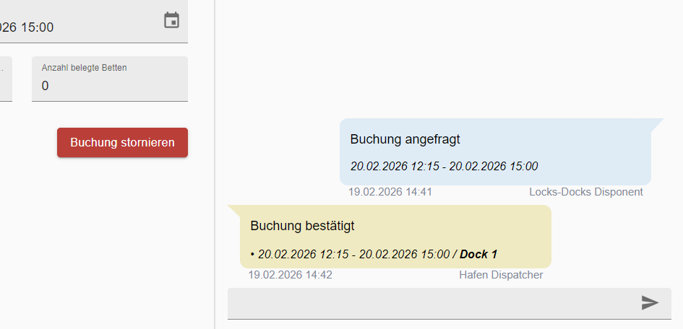Select the Hafen Dispatcher sender name
Screen dimensions: 683x329
[501, 275]
